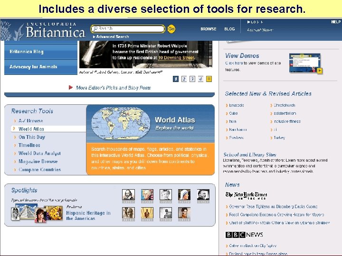
Task: Open Magazine Browse research tool
Action: click(x=38, y=162)
